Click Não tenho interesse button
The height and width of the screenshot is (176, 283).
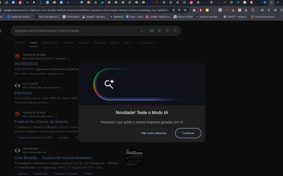pos(154,133)
